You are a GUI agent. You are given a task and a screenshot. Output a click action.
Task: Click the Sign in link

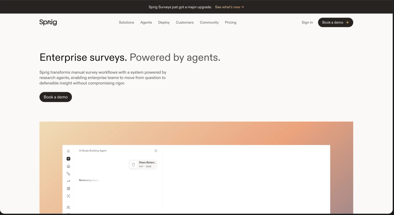(307, 23)
